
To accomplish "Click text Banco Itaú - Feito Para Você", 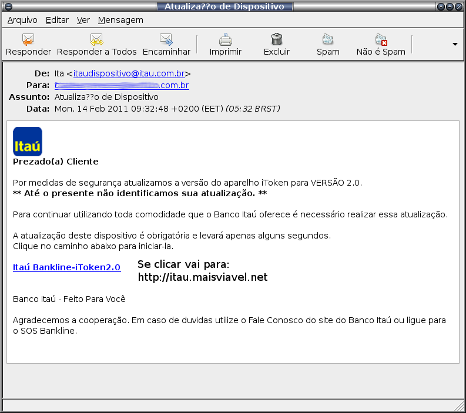I will (x=69, y=299).
